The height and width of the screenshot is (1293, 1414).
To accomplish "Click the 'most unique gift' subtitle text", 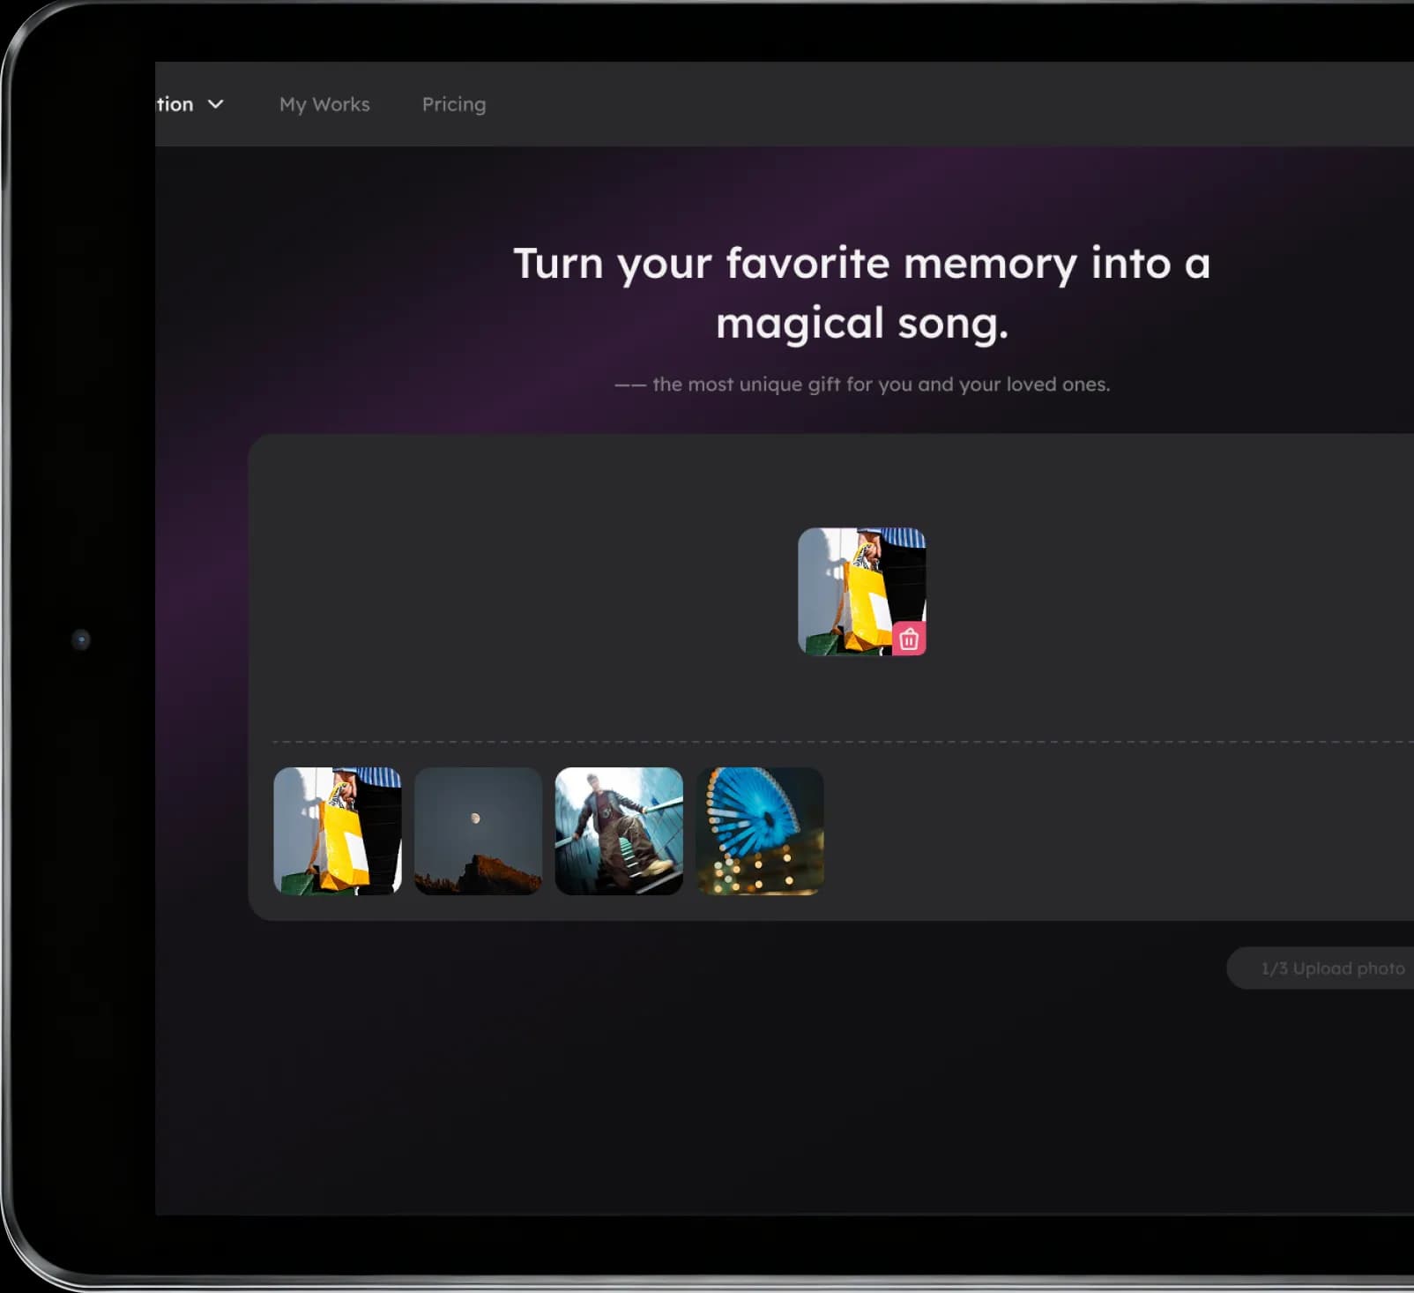I will click(x=880, y=385).
